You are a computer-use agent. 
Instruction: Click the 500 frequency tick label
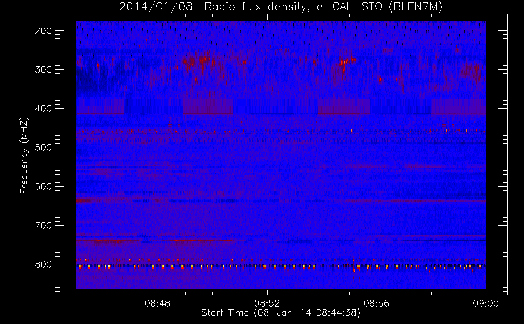43,147
